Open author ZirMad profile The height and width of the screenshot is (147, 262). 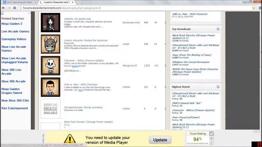126,87
